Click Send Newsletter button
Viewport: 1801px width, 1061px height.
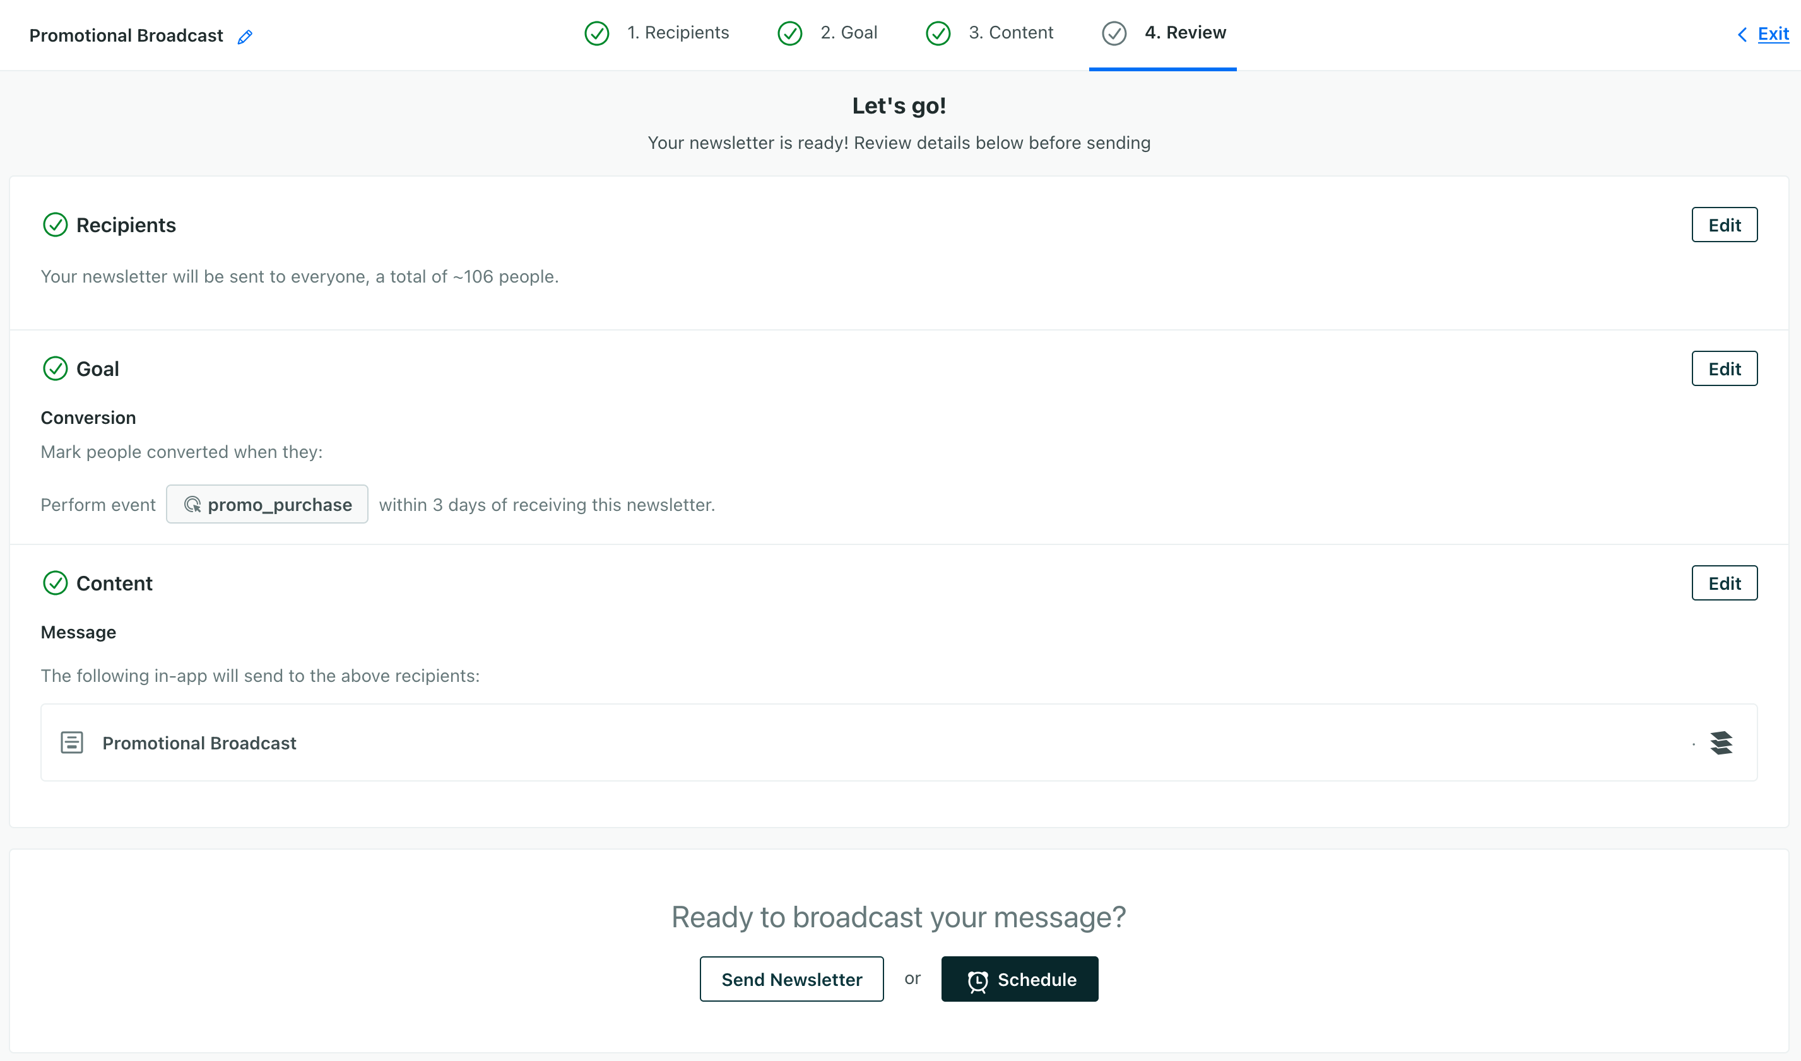point(791,979)
